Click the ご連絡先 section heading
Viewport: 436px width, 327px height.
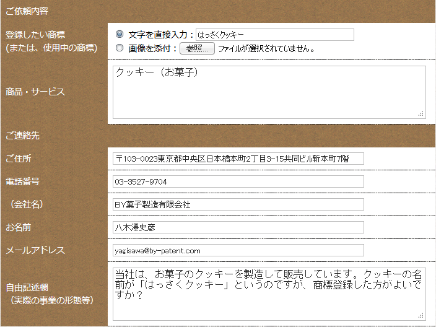point(22,136)
